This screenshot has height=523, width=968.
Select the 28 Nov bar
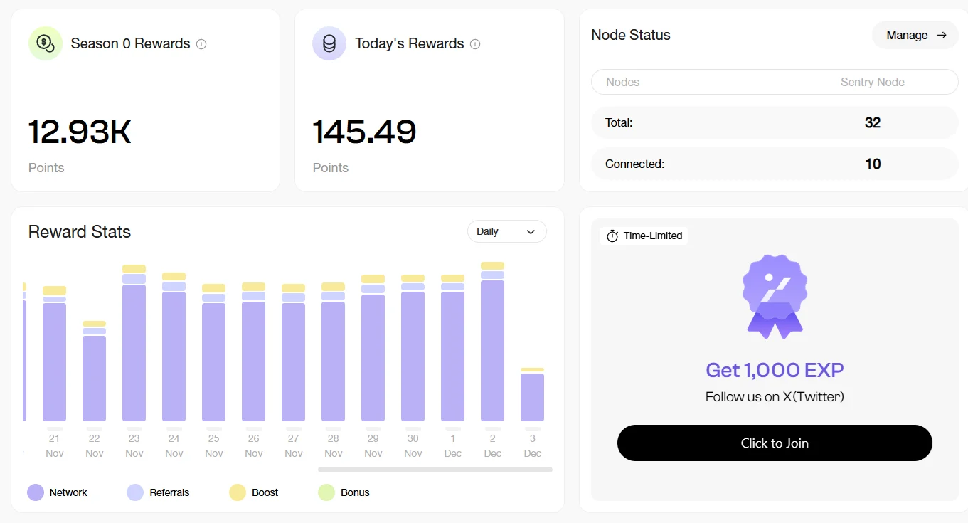coord(334,352)
